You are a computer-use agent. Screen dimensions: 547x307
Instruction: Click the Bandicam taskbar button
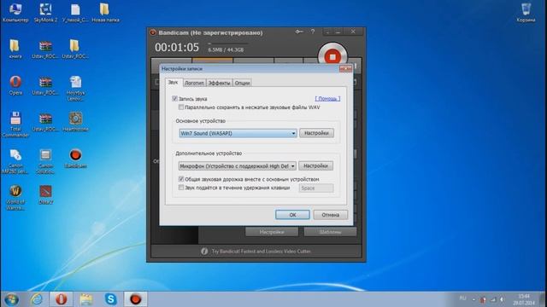135,299
